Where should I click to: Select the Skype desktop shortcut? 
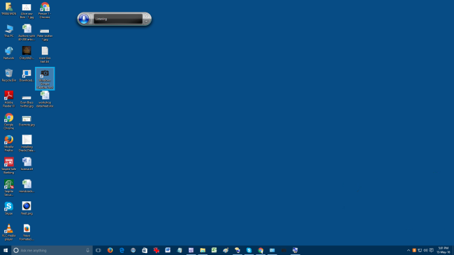[x=9, y=208]
